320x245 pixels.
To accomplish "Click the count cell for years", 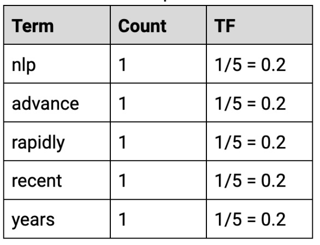I will point(158,219).
